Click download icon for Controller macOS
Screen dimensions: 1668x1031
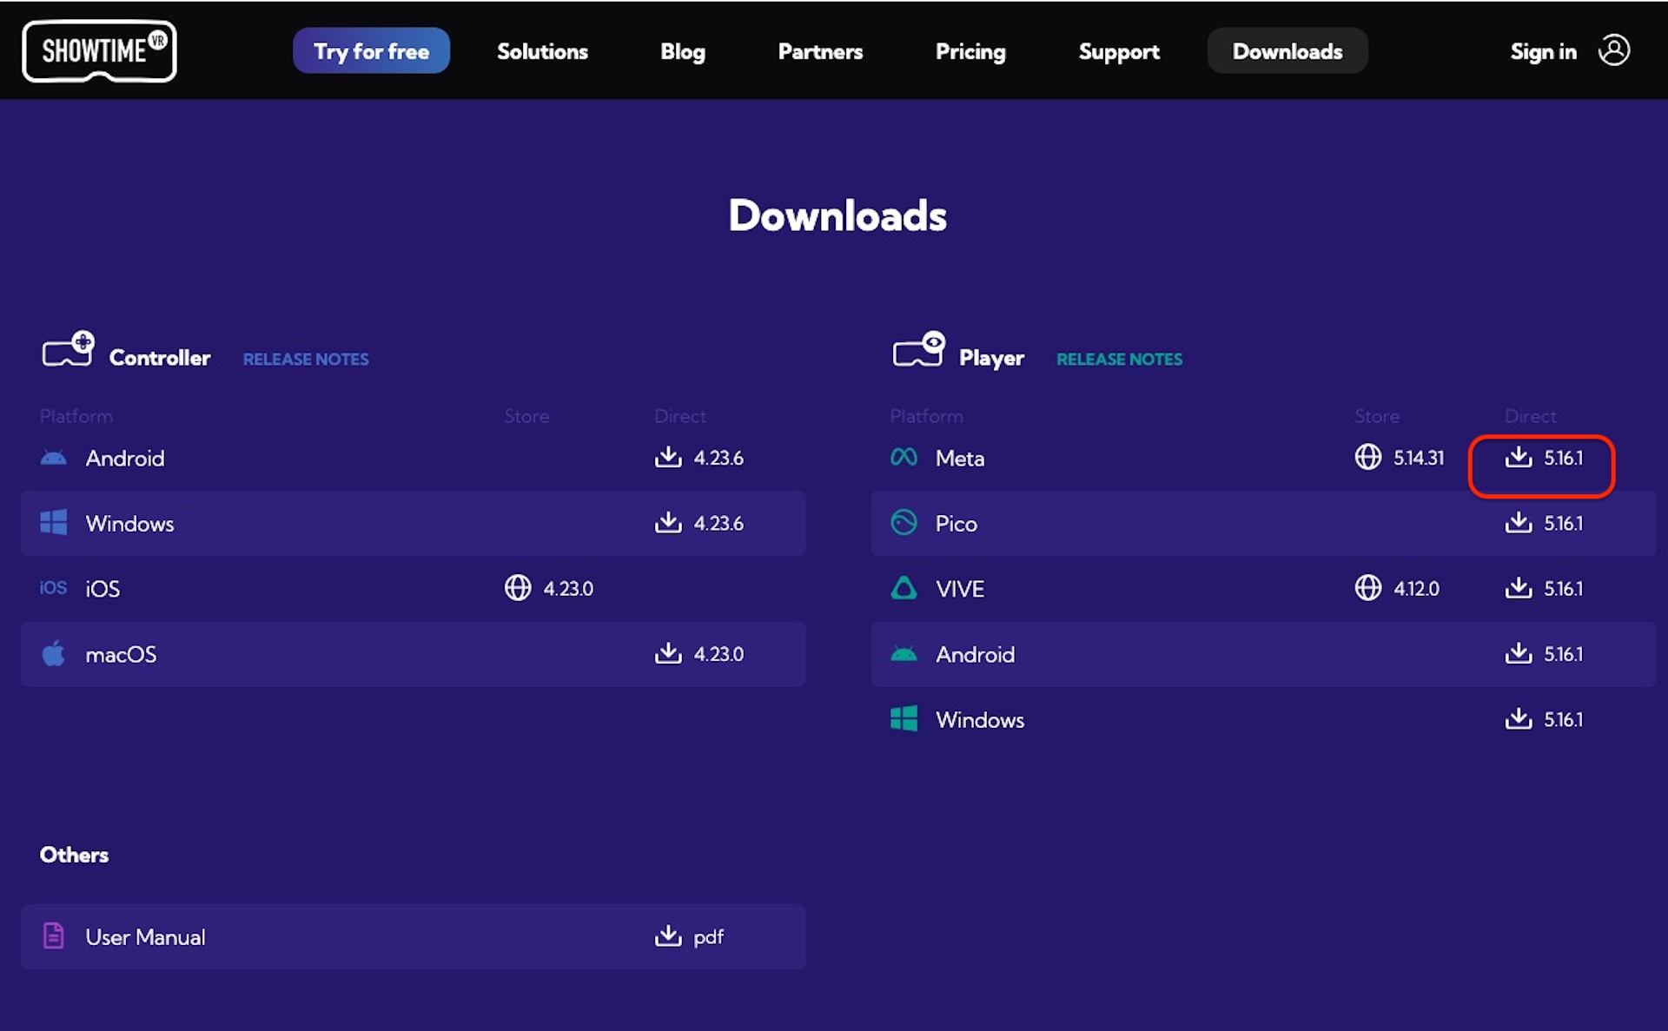click(668, 653)
